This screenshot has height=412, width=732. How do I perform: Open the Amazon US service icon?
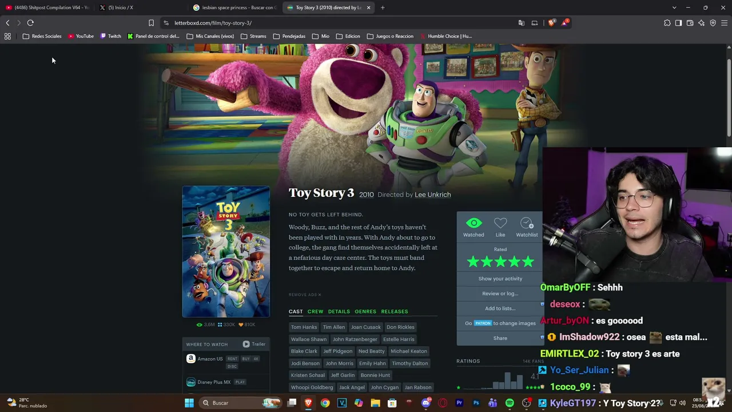pos(191,359)
